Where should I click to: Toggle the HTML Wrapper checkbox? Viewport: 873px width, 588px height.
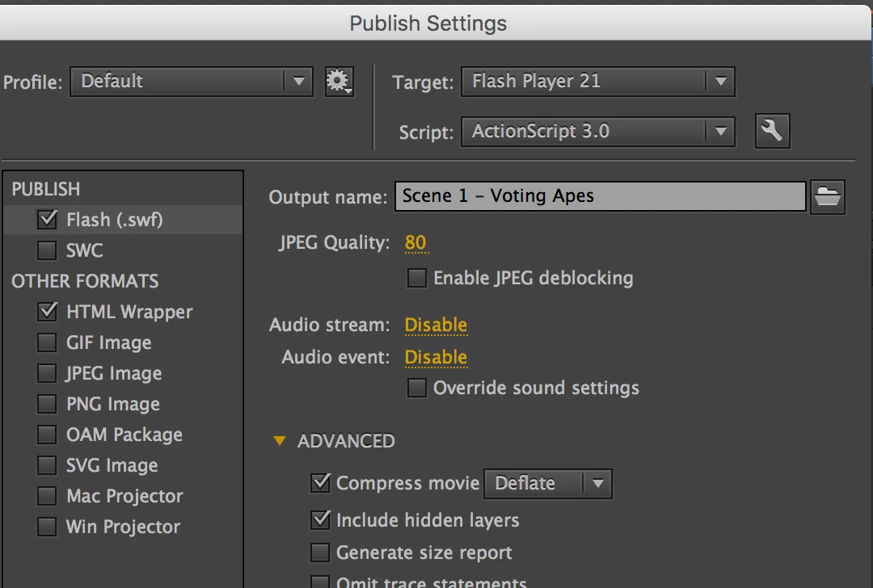click(48, 312)
